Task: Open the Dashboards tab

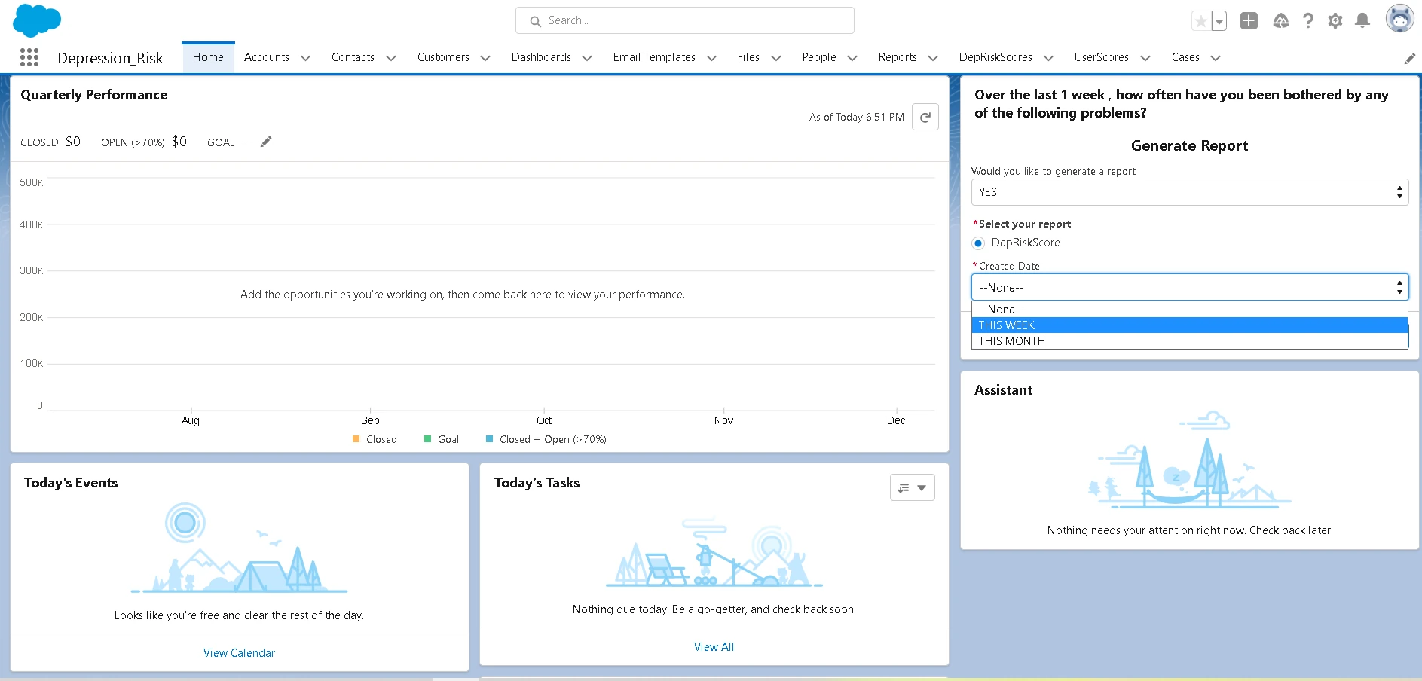Action: coord(541,57)
